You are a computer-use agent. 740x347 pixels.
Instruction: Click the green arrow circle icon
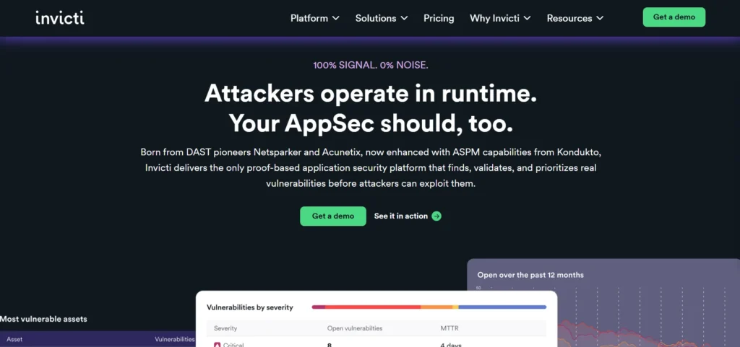(x=436, y=216)
